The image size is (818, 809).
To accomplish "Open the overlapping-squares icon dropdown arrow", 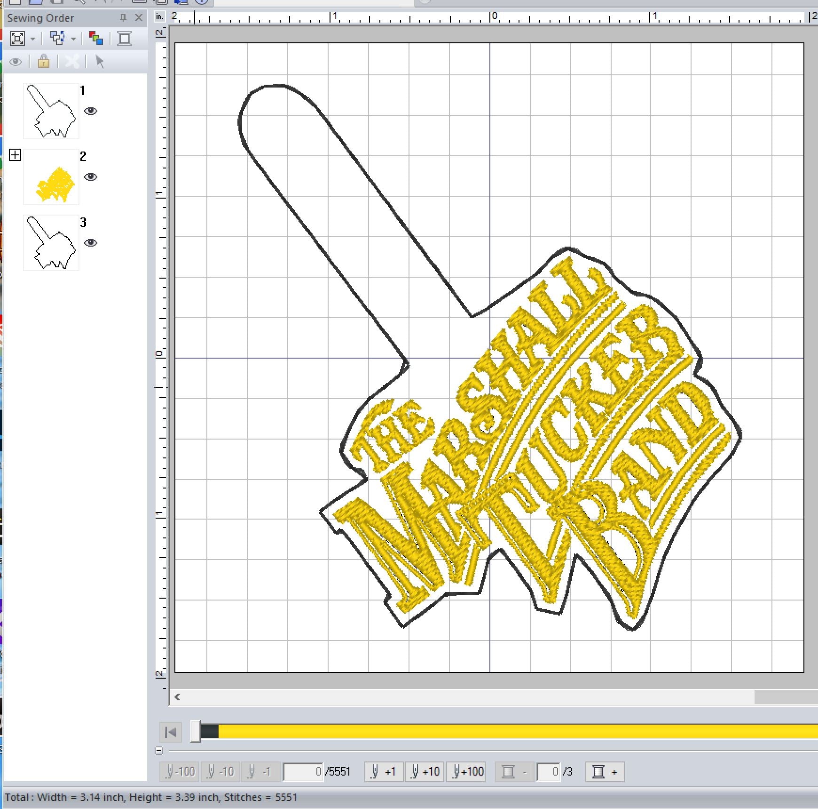I will [x=73, y=39].
